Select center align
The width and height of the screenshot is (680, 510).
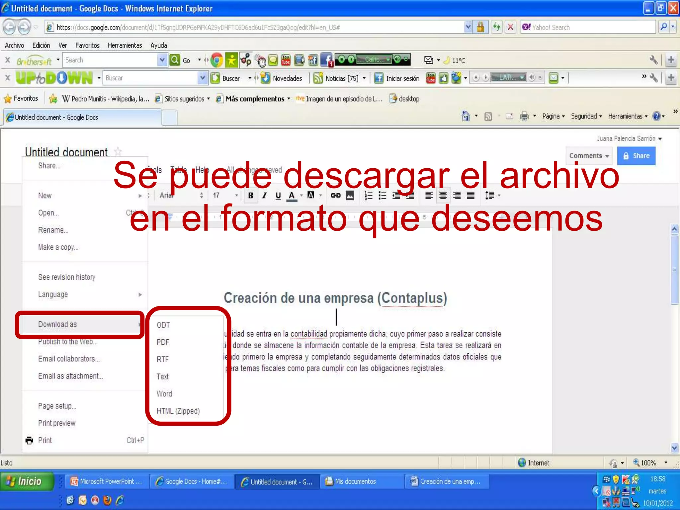443,196
